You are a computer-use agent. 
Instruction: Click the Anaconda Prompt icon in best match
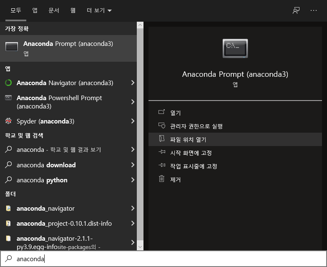[x=12, y=47]
